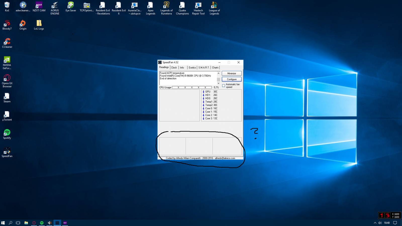
Task: Switch to the Info tab
Action: [x=182, y=67]
